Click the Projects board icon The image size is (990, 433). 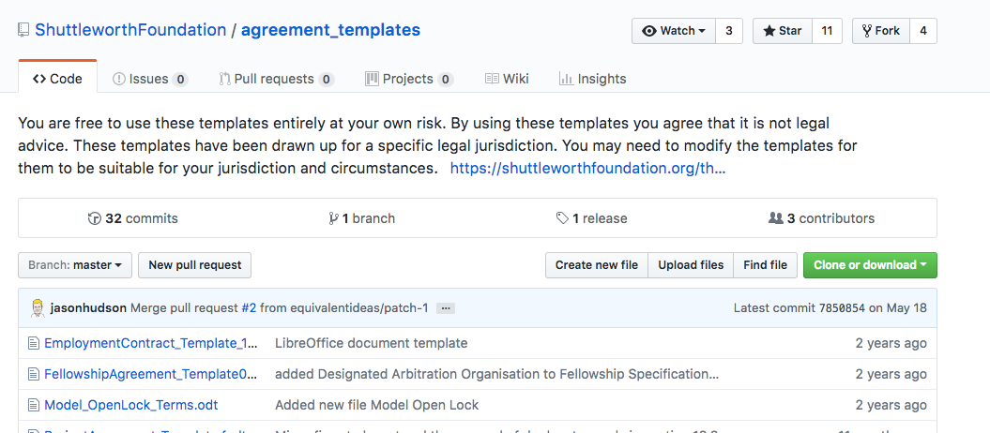pyautogui.click(x=372, y=79)
